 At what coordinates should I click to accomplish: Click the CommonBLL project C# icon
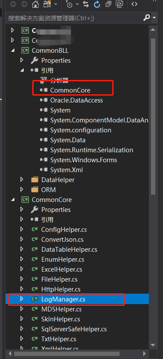pos(25,50)
